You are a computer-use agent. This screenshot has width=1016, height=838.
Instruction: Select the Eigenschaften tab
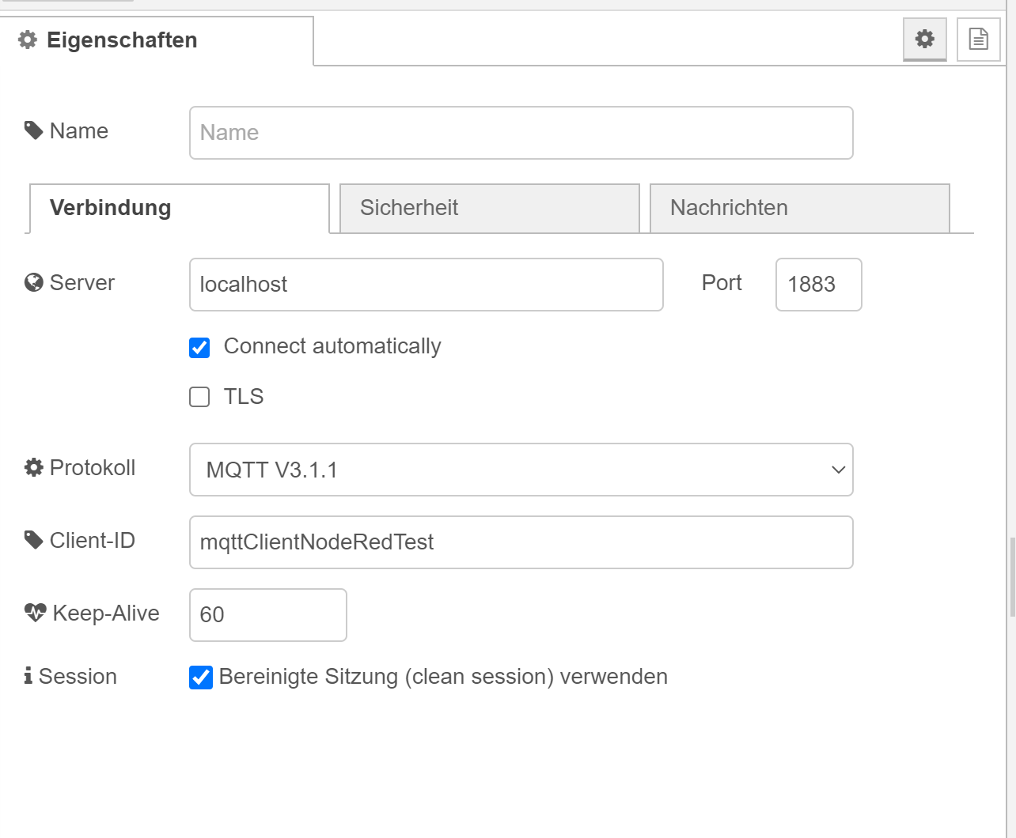(x=157, y=40)
